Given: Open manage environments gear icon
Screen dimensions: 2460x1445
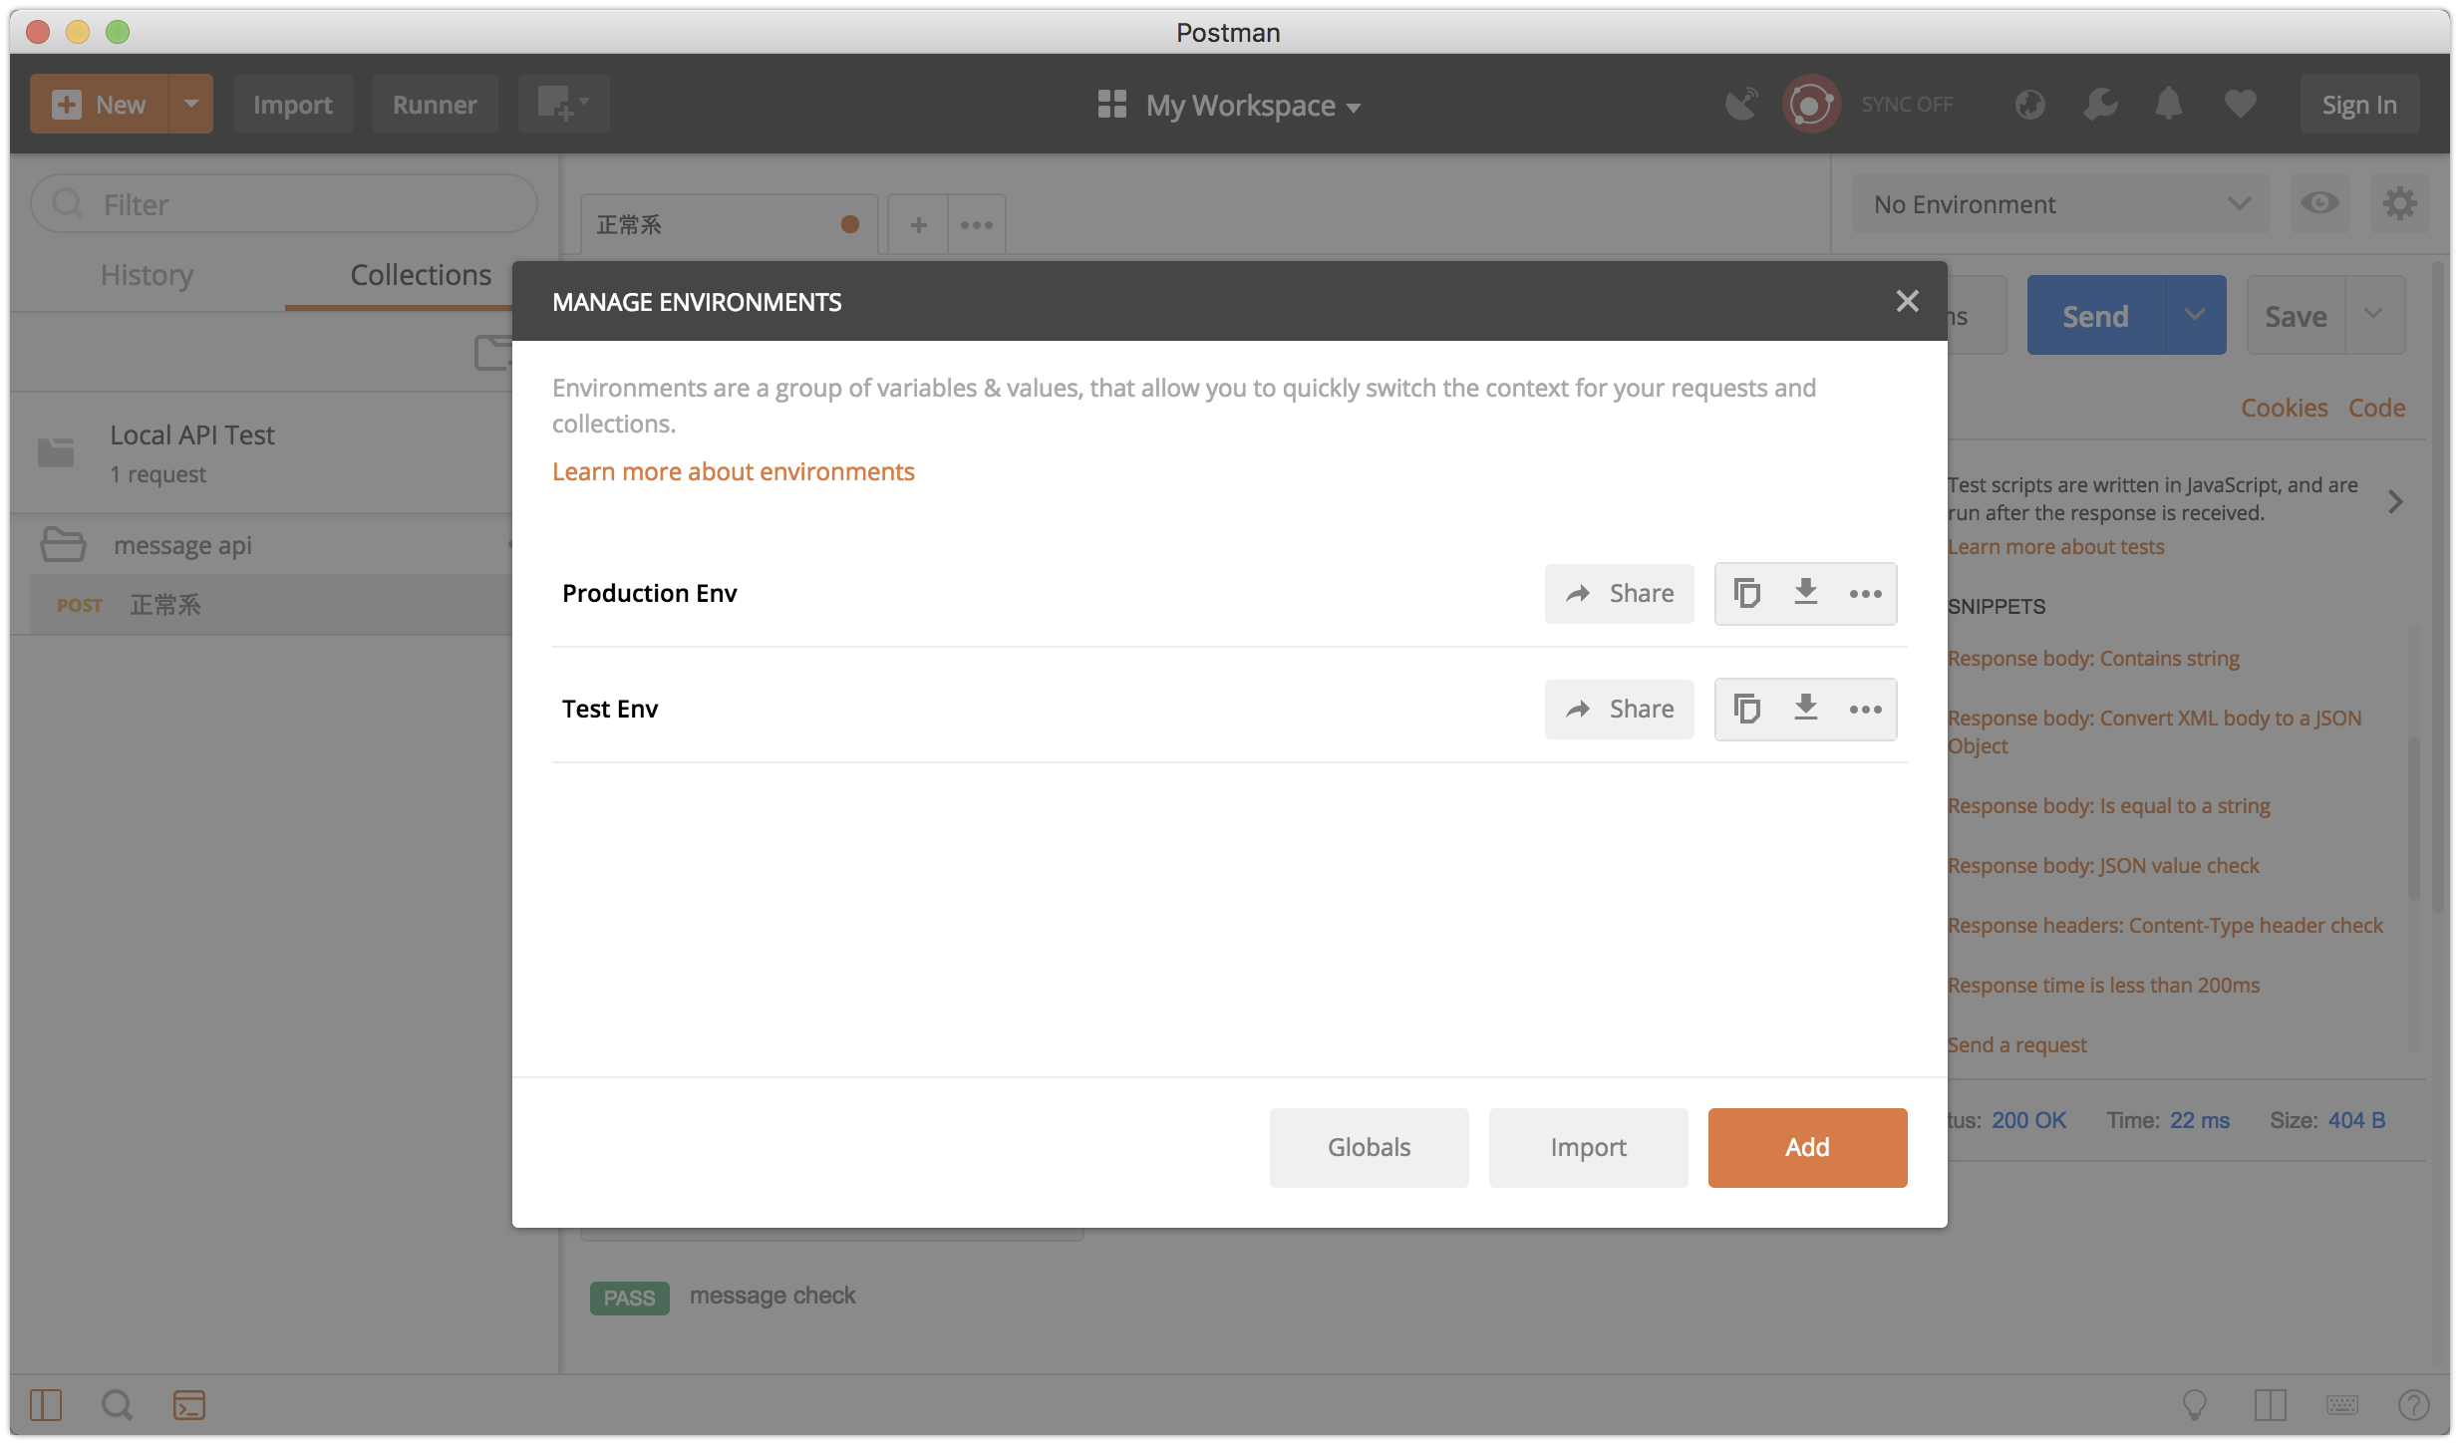Looking at the screenshot, I should pos(2399,204).
